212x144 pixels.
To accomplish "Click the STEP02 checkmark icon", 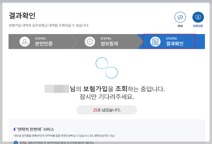I will click(90, 41).
